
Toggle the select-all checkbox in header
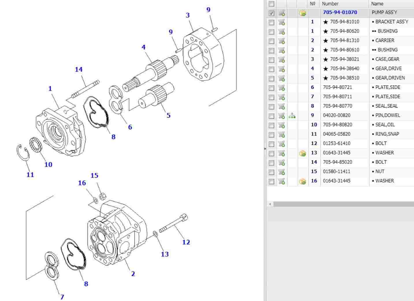(x=271, y=4)
